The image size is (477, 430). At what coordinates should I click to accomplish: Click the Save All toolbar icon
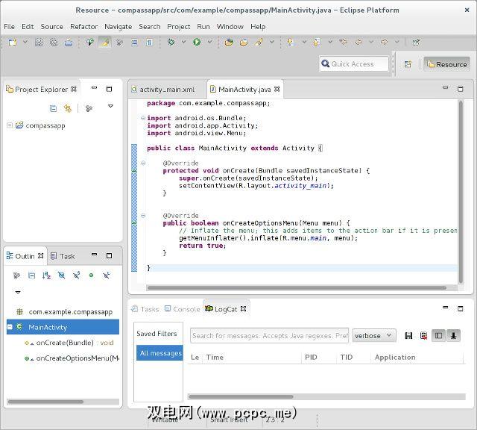coord(54,43)
